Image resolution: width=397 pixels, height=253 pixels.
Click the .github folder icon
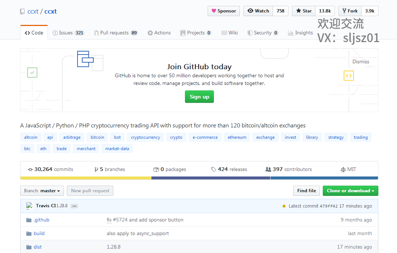(29, 220)
